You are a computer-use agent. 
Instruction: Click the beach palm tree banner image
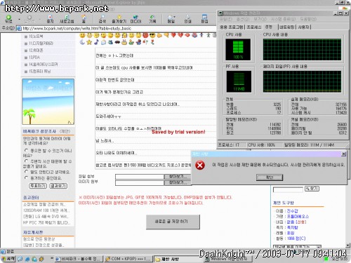click(x=48, y=102)
